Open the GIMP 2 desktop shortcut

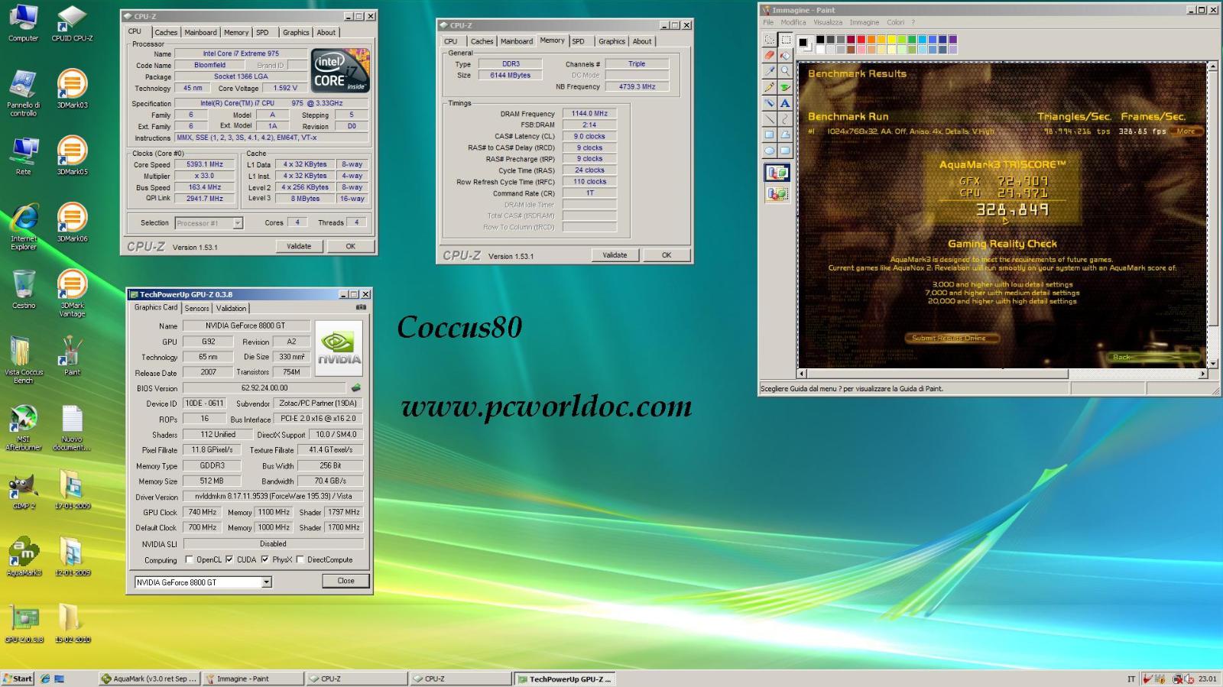coord(24,491)
